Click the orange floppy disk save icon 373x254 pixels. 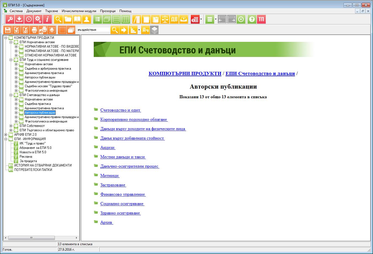point(8,30)
